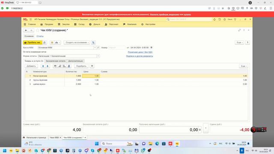
Task: Toggle the eye visibility icon after Подобрать
Action: click(92, 66)
